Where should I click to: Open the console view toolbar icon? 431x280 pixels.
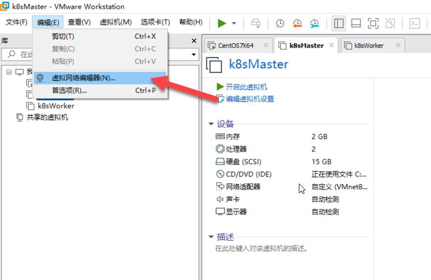(x=415, y=24)
